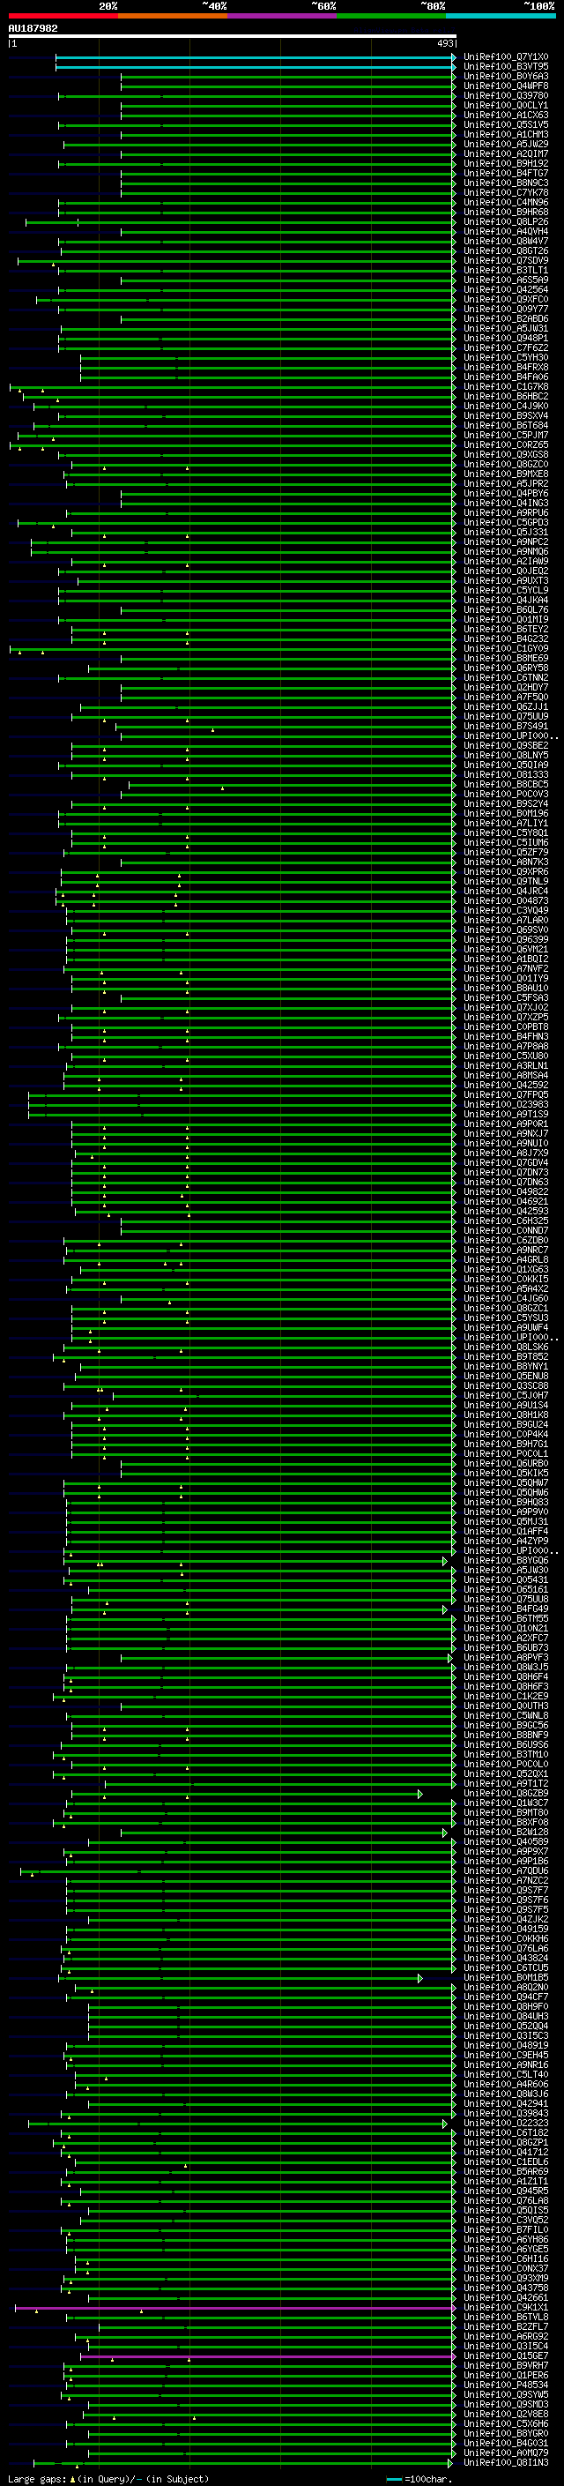
Task: Select the UniRef100_A1CHM3 label
Action: [506, 135]
